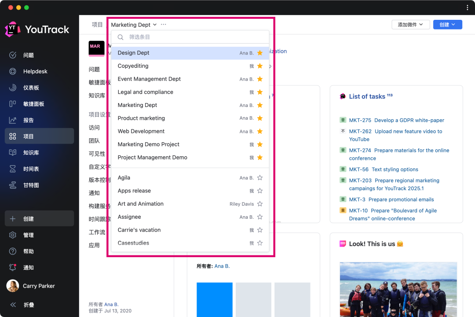Open the List of tasks widget title
Screen dimensions: 475x317
[367, 96]
